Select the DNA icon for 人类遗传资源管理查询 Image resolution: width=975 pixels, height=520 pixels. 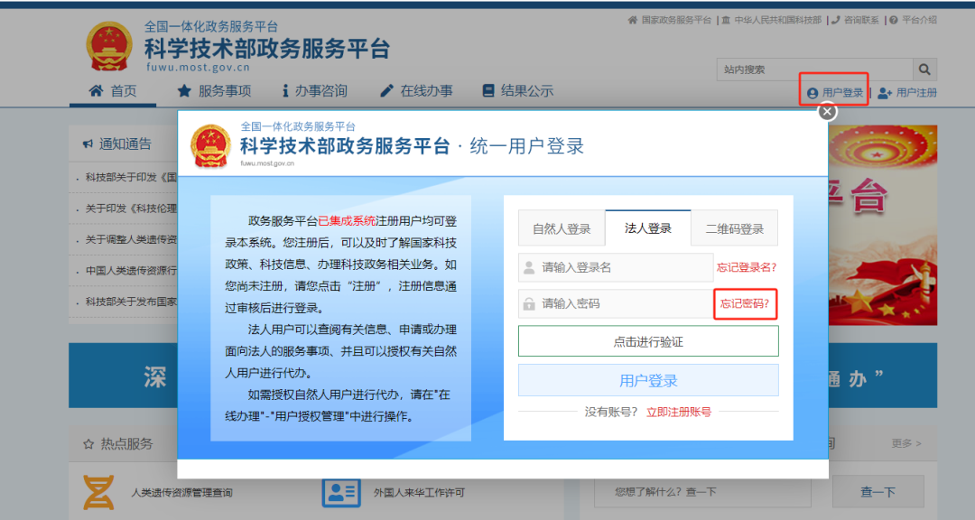pyautogui.click(x=97, y=492)
